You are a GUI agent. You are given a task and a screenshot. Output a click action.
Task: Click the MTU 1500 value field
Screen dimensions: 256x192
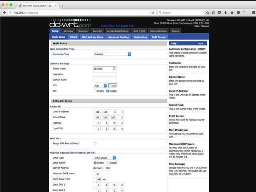tap(113, 86)
